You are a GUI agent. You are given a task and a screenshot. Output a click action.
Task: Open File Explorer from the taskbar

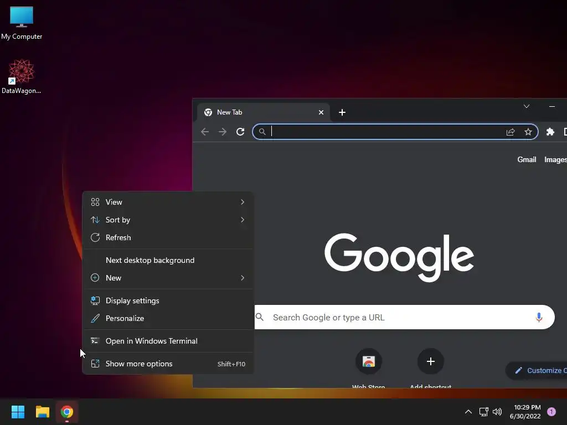click(42, 412)
